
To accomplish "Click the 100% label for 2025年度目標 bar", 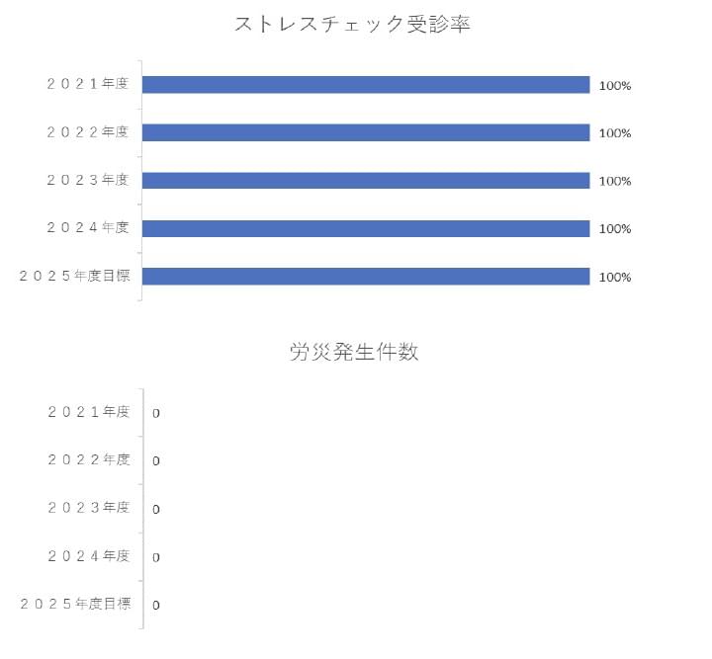I will 614,278.
